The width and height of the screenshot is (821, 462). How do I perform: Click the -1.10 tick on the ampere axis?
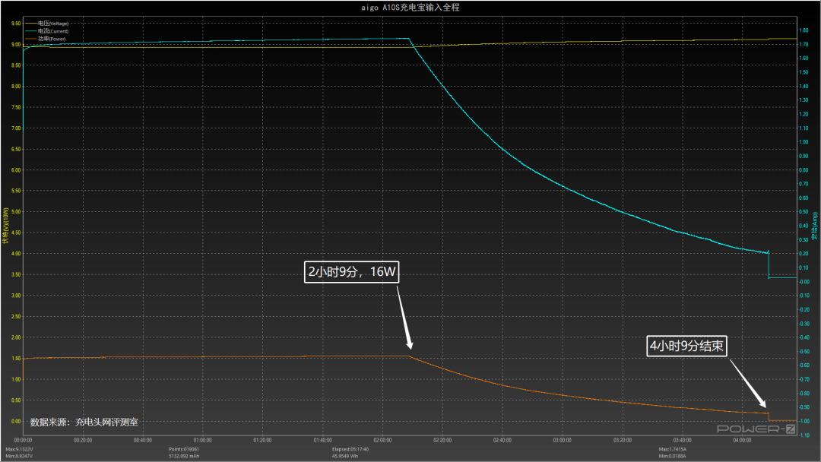804,435
